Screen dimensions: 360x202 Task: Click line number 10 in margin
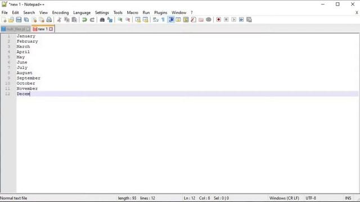click(x=7, y=84)
